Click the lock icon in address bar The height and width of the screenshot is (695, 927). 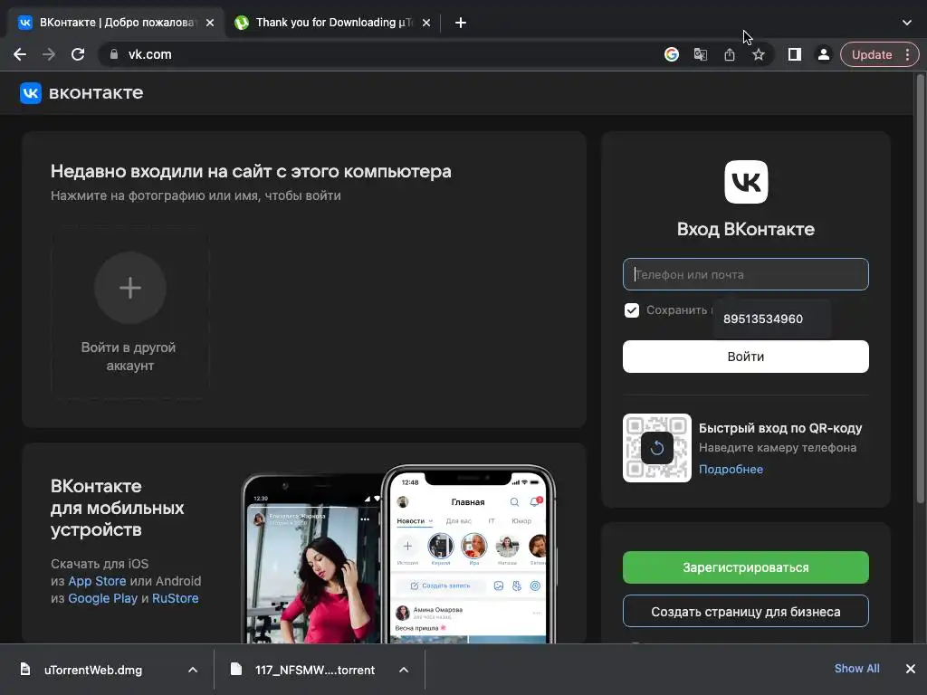(114, 54)
